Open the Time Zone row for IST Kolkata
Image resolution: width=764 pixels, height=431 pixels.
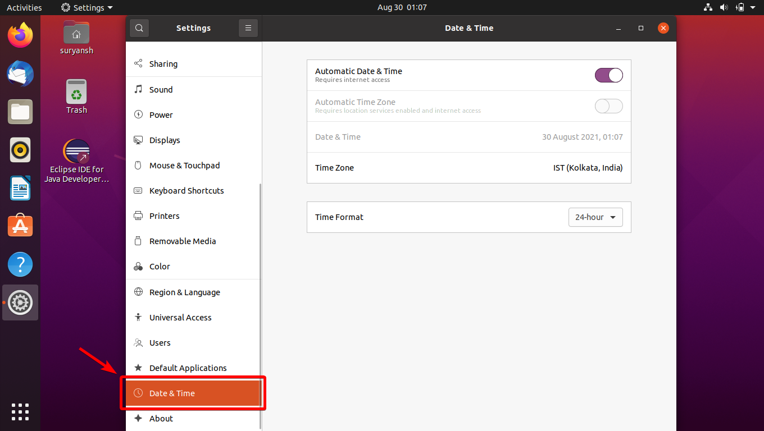[469, 167]
